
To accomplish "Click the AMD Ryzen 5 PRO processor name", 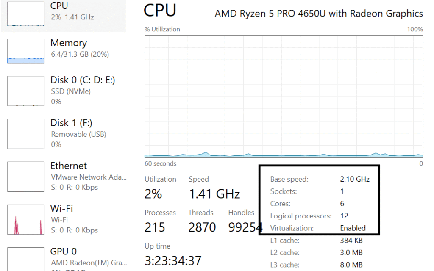I will (319, 14).
